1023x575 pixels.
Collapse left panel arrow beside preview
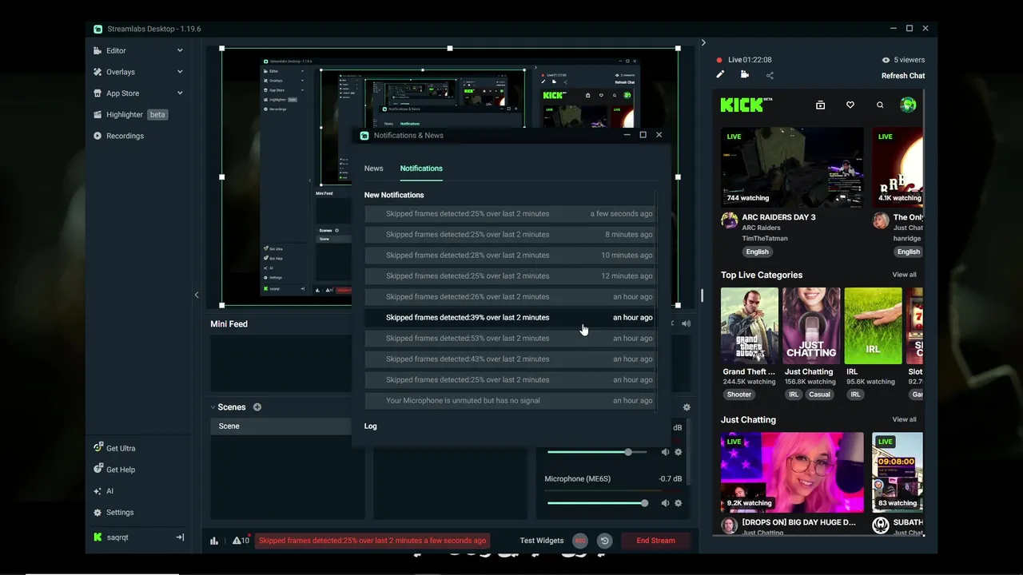point(197,295)
